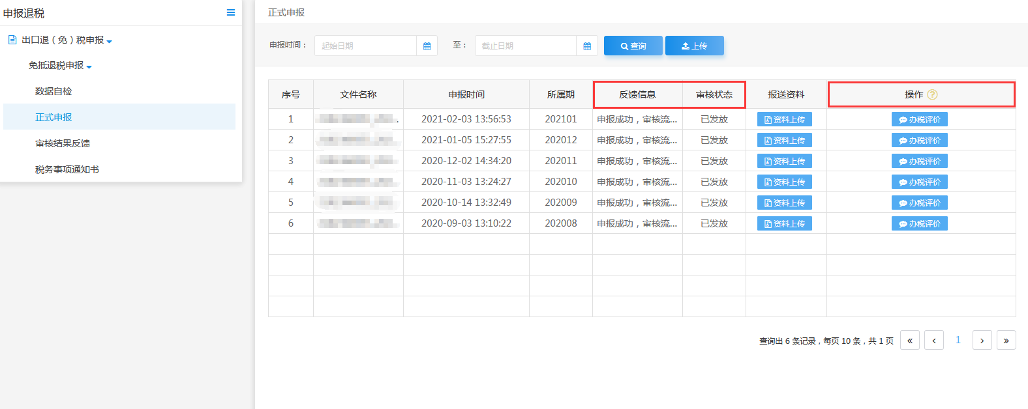1028x409 pixels.
Task: Click the 所属期 column header
Action: click(561, 94)
